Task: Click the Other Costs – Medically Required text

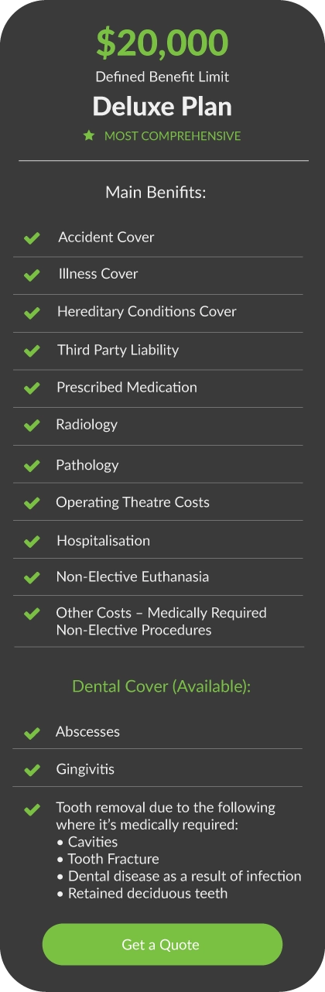Action: pyautogui.click(x=161, y=613)
